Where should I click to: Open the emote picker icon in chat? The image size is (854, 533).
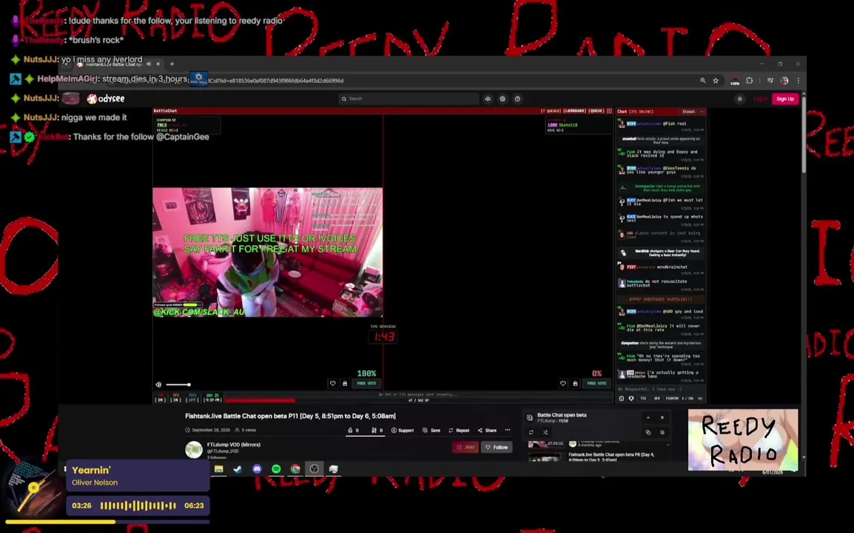pyautogui.click(x=622, y=399)
